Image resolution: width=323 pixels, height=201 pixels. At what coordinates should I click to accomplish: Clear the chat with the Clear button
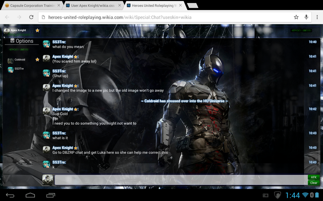[313, 183]
